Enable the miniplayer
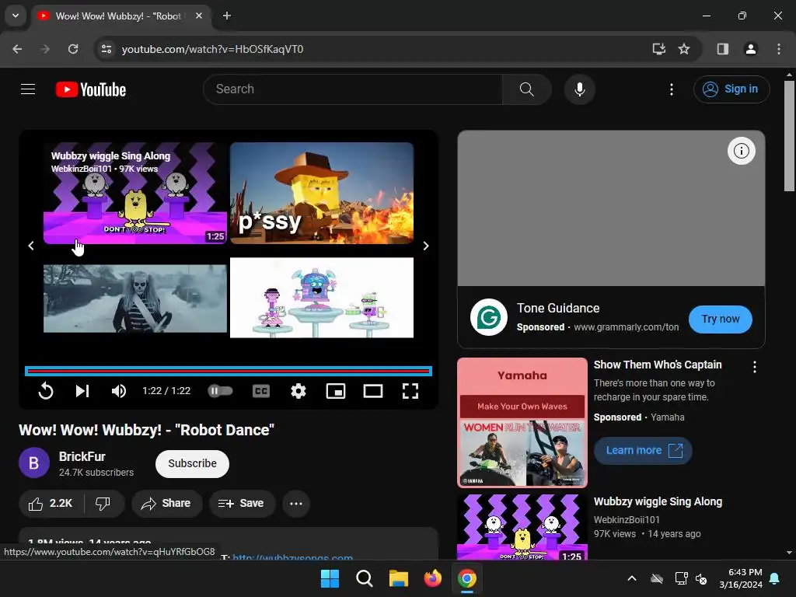 (336, 391)
